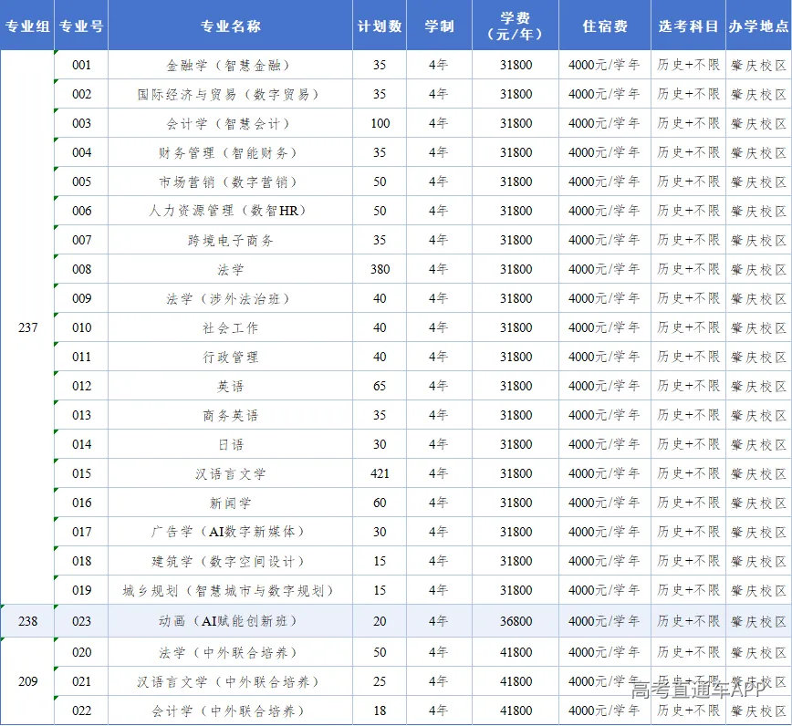Viewport: 792px width, 726px height.
Task: Select the 办学地点 column header
Action: click(x=758, y=26)
